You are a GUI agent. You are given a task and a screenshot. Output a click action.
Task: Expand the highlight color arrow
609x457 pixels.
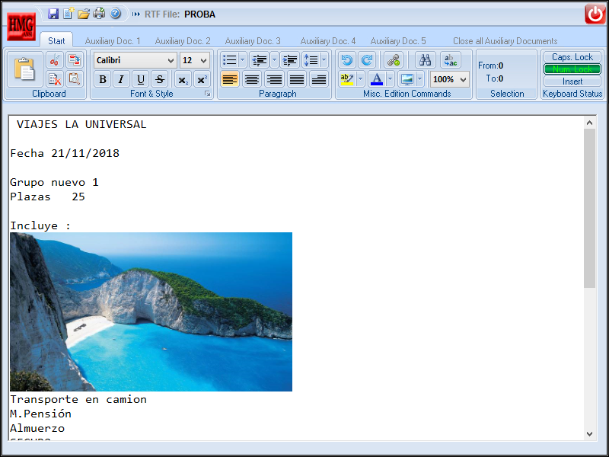(x=360, y=79)
